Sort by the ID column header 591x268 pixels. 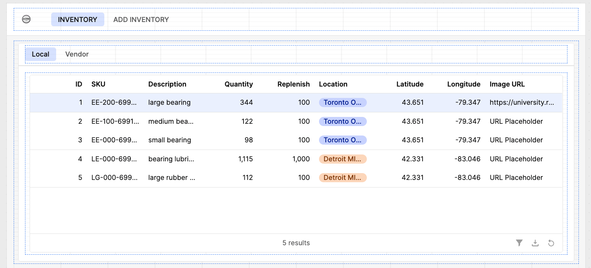pos(79,84)
